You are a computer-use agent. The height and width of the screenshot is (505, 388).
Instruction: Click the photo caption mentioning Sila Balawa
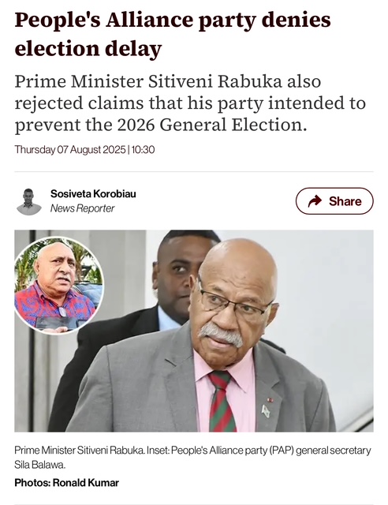point(192,458)
